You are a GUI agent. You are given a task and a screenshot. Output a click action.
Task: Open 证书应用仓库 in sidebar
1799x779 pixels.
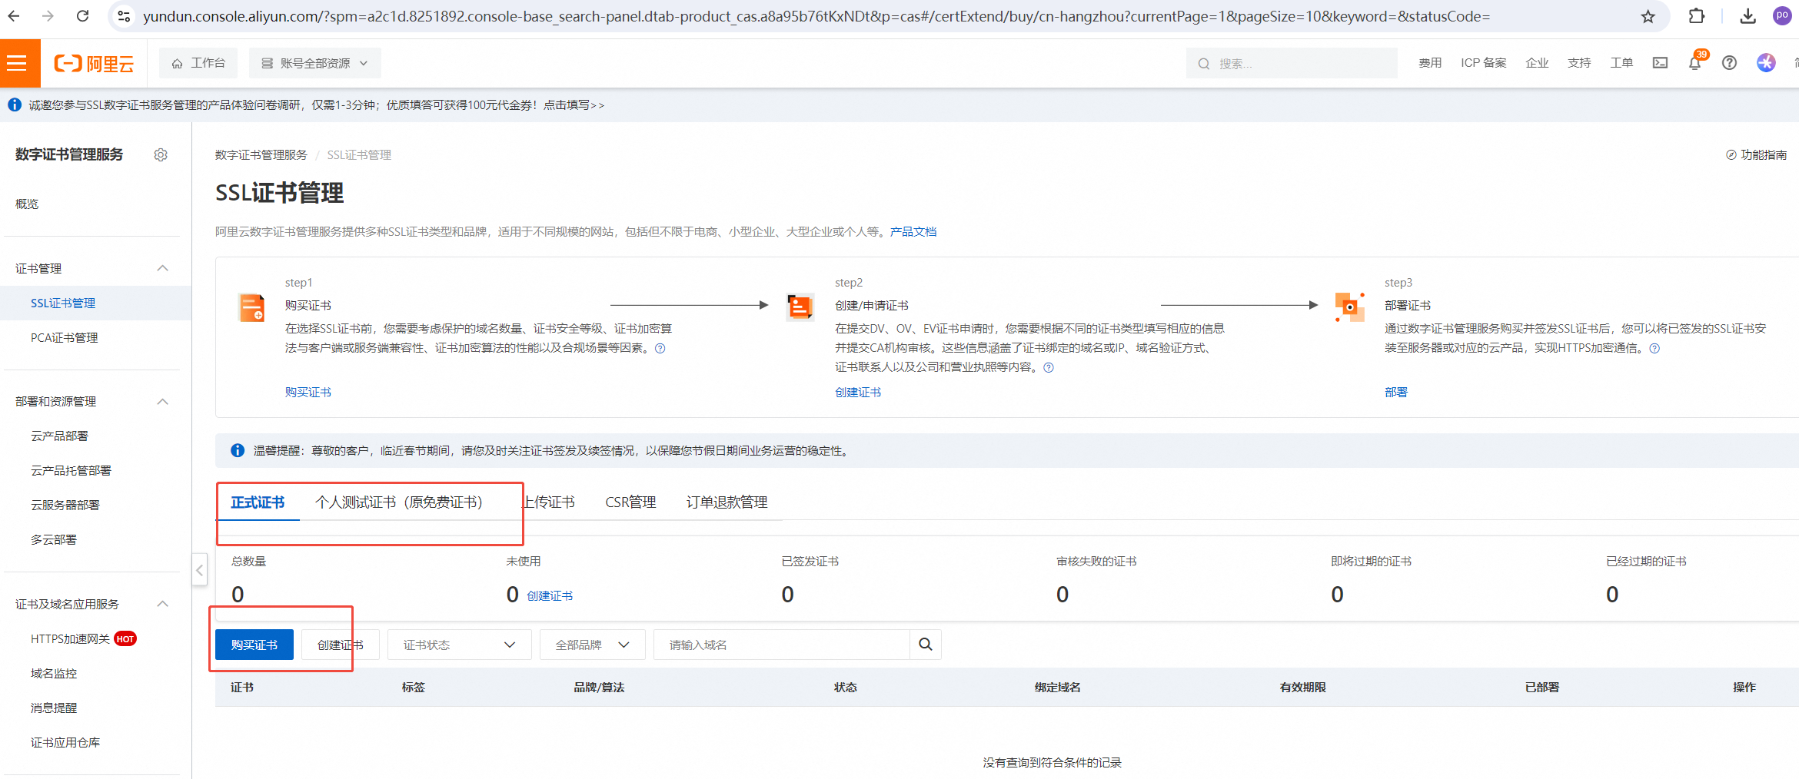pyautogui.click(x=65, y=743)
